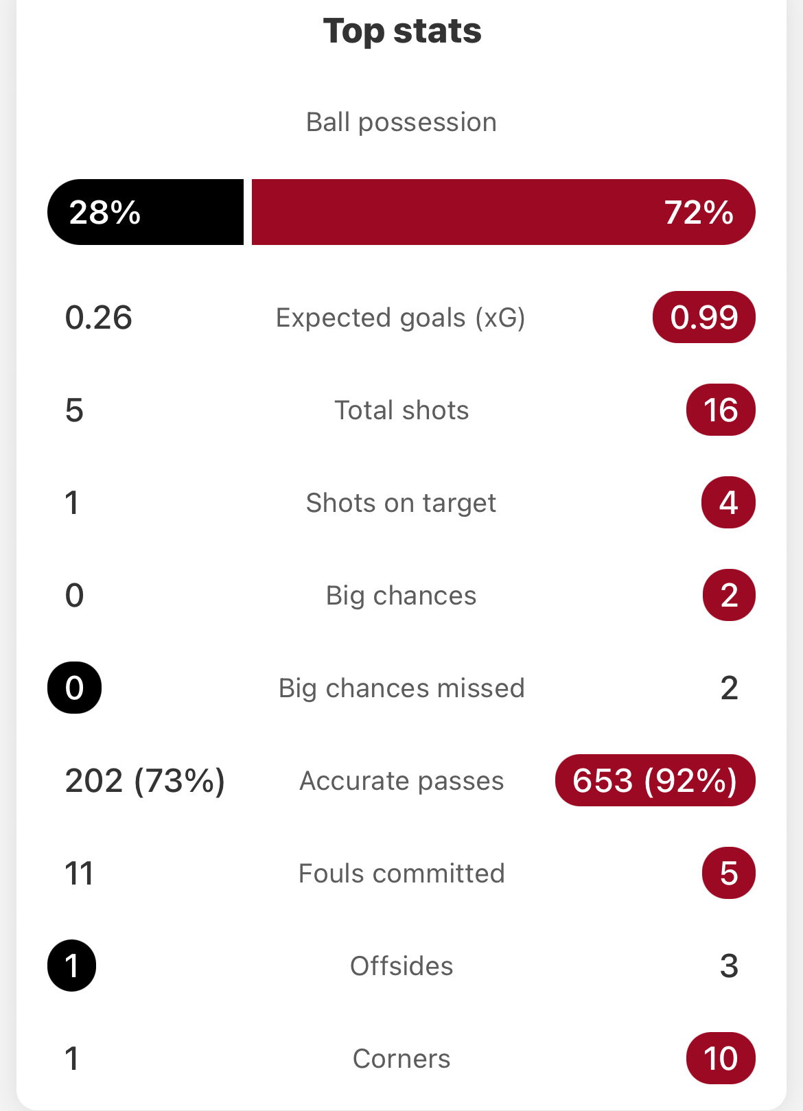Select the red 16 total shots badge
803x1111 pixels.
721,410
